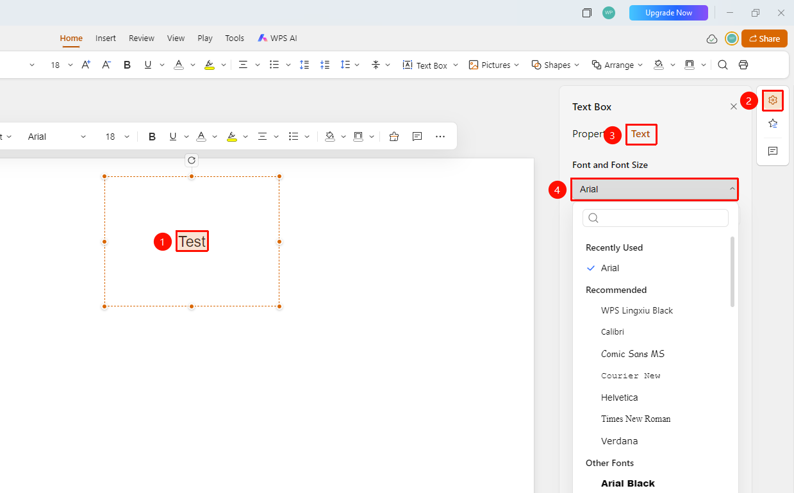
Task: Toggle underline in the ribbon toolbar
Action: (x=148, y=65)
